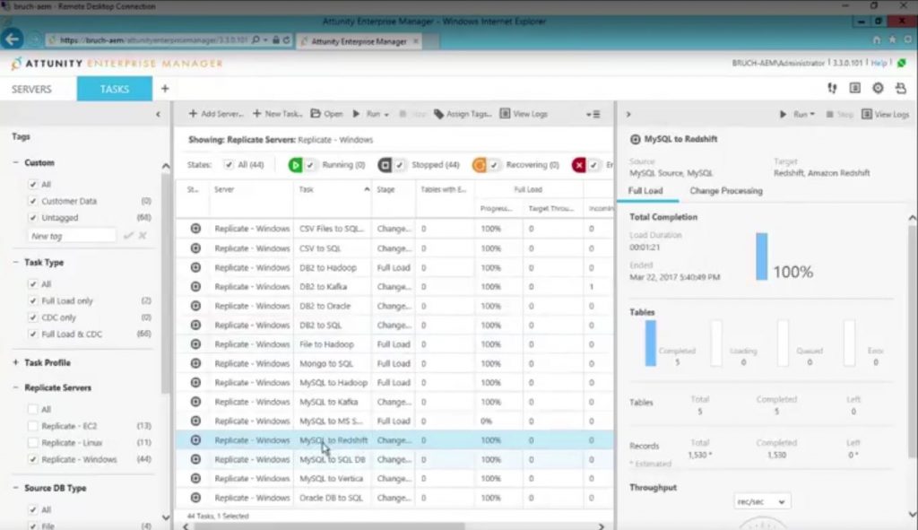Open the Change Processing tab
This screenshot has height=530, width=918.
pos(728,190)
